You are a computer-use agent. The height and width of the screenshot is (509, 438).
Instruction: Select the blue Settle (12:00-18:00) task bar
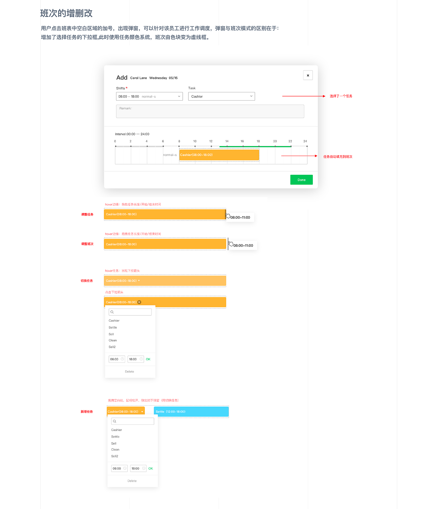coord(191,412)
